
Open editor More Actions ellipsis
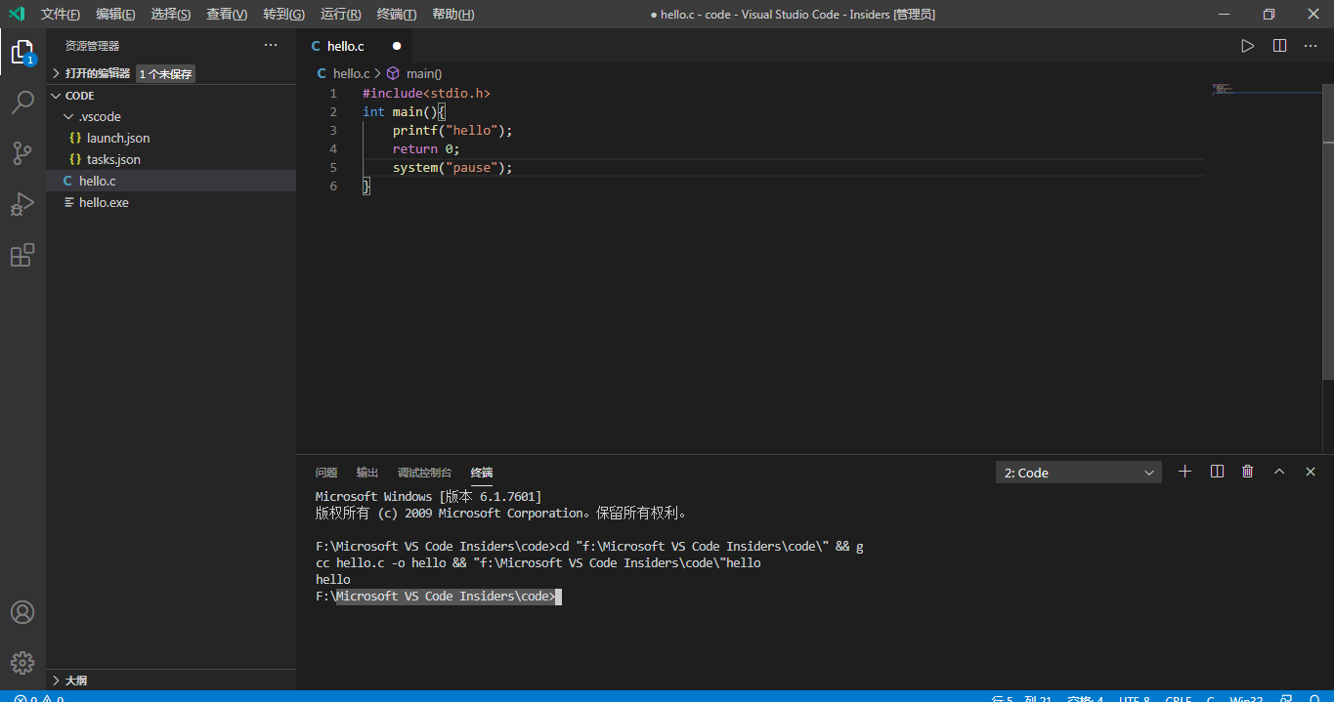coord(1311,46)
